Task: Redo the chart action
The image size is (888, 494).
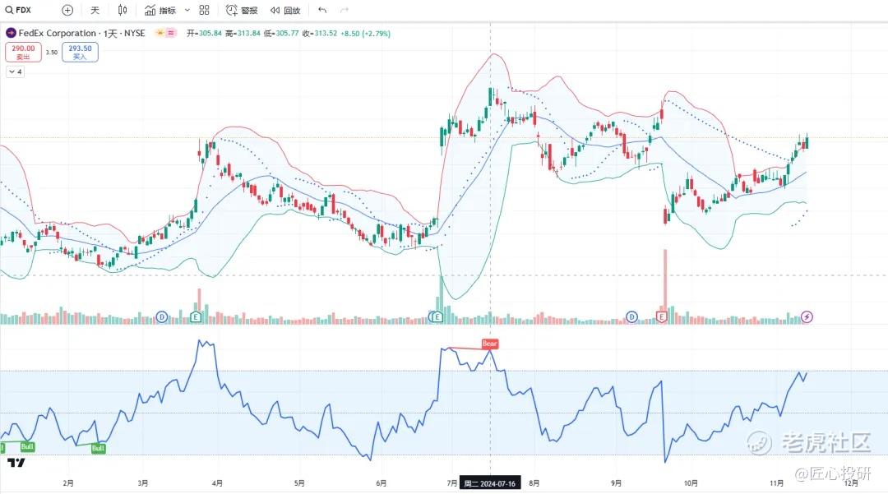Action: pos(345,10)
